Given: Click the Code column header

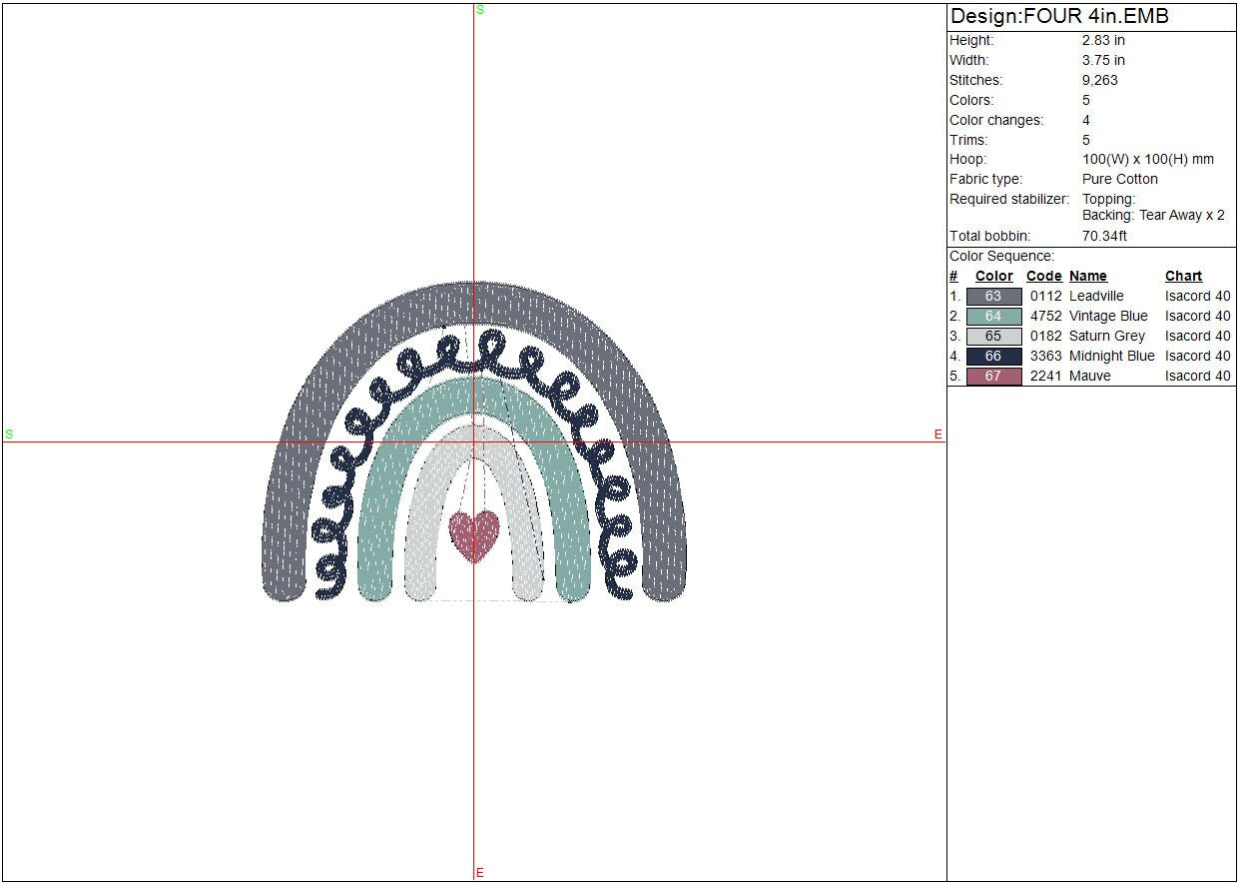Looking at the screenshot, I should point(1043,277).
